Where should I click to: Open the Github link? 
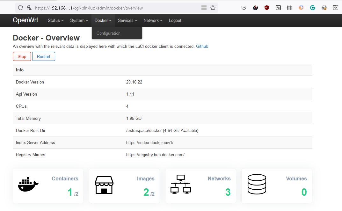(202, 46)
